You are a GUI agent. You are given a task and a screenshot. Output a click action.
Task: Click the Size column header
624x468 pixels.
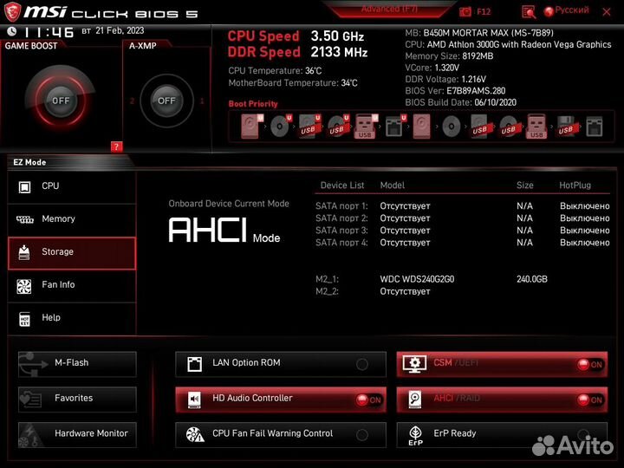tap(525, 185)
